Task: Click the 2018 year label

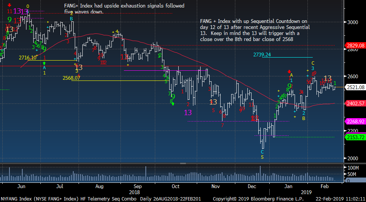Action: (x=134, y=193)
